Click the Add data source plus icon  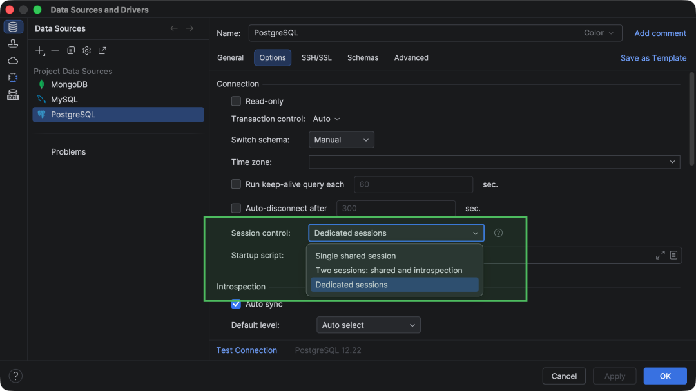pos(40,51)
